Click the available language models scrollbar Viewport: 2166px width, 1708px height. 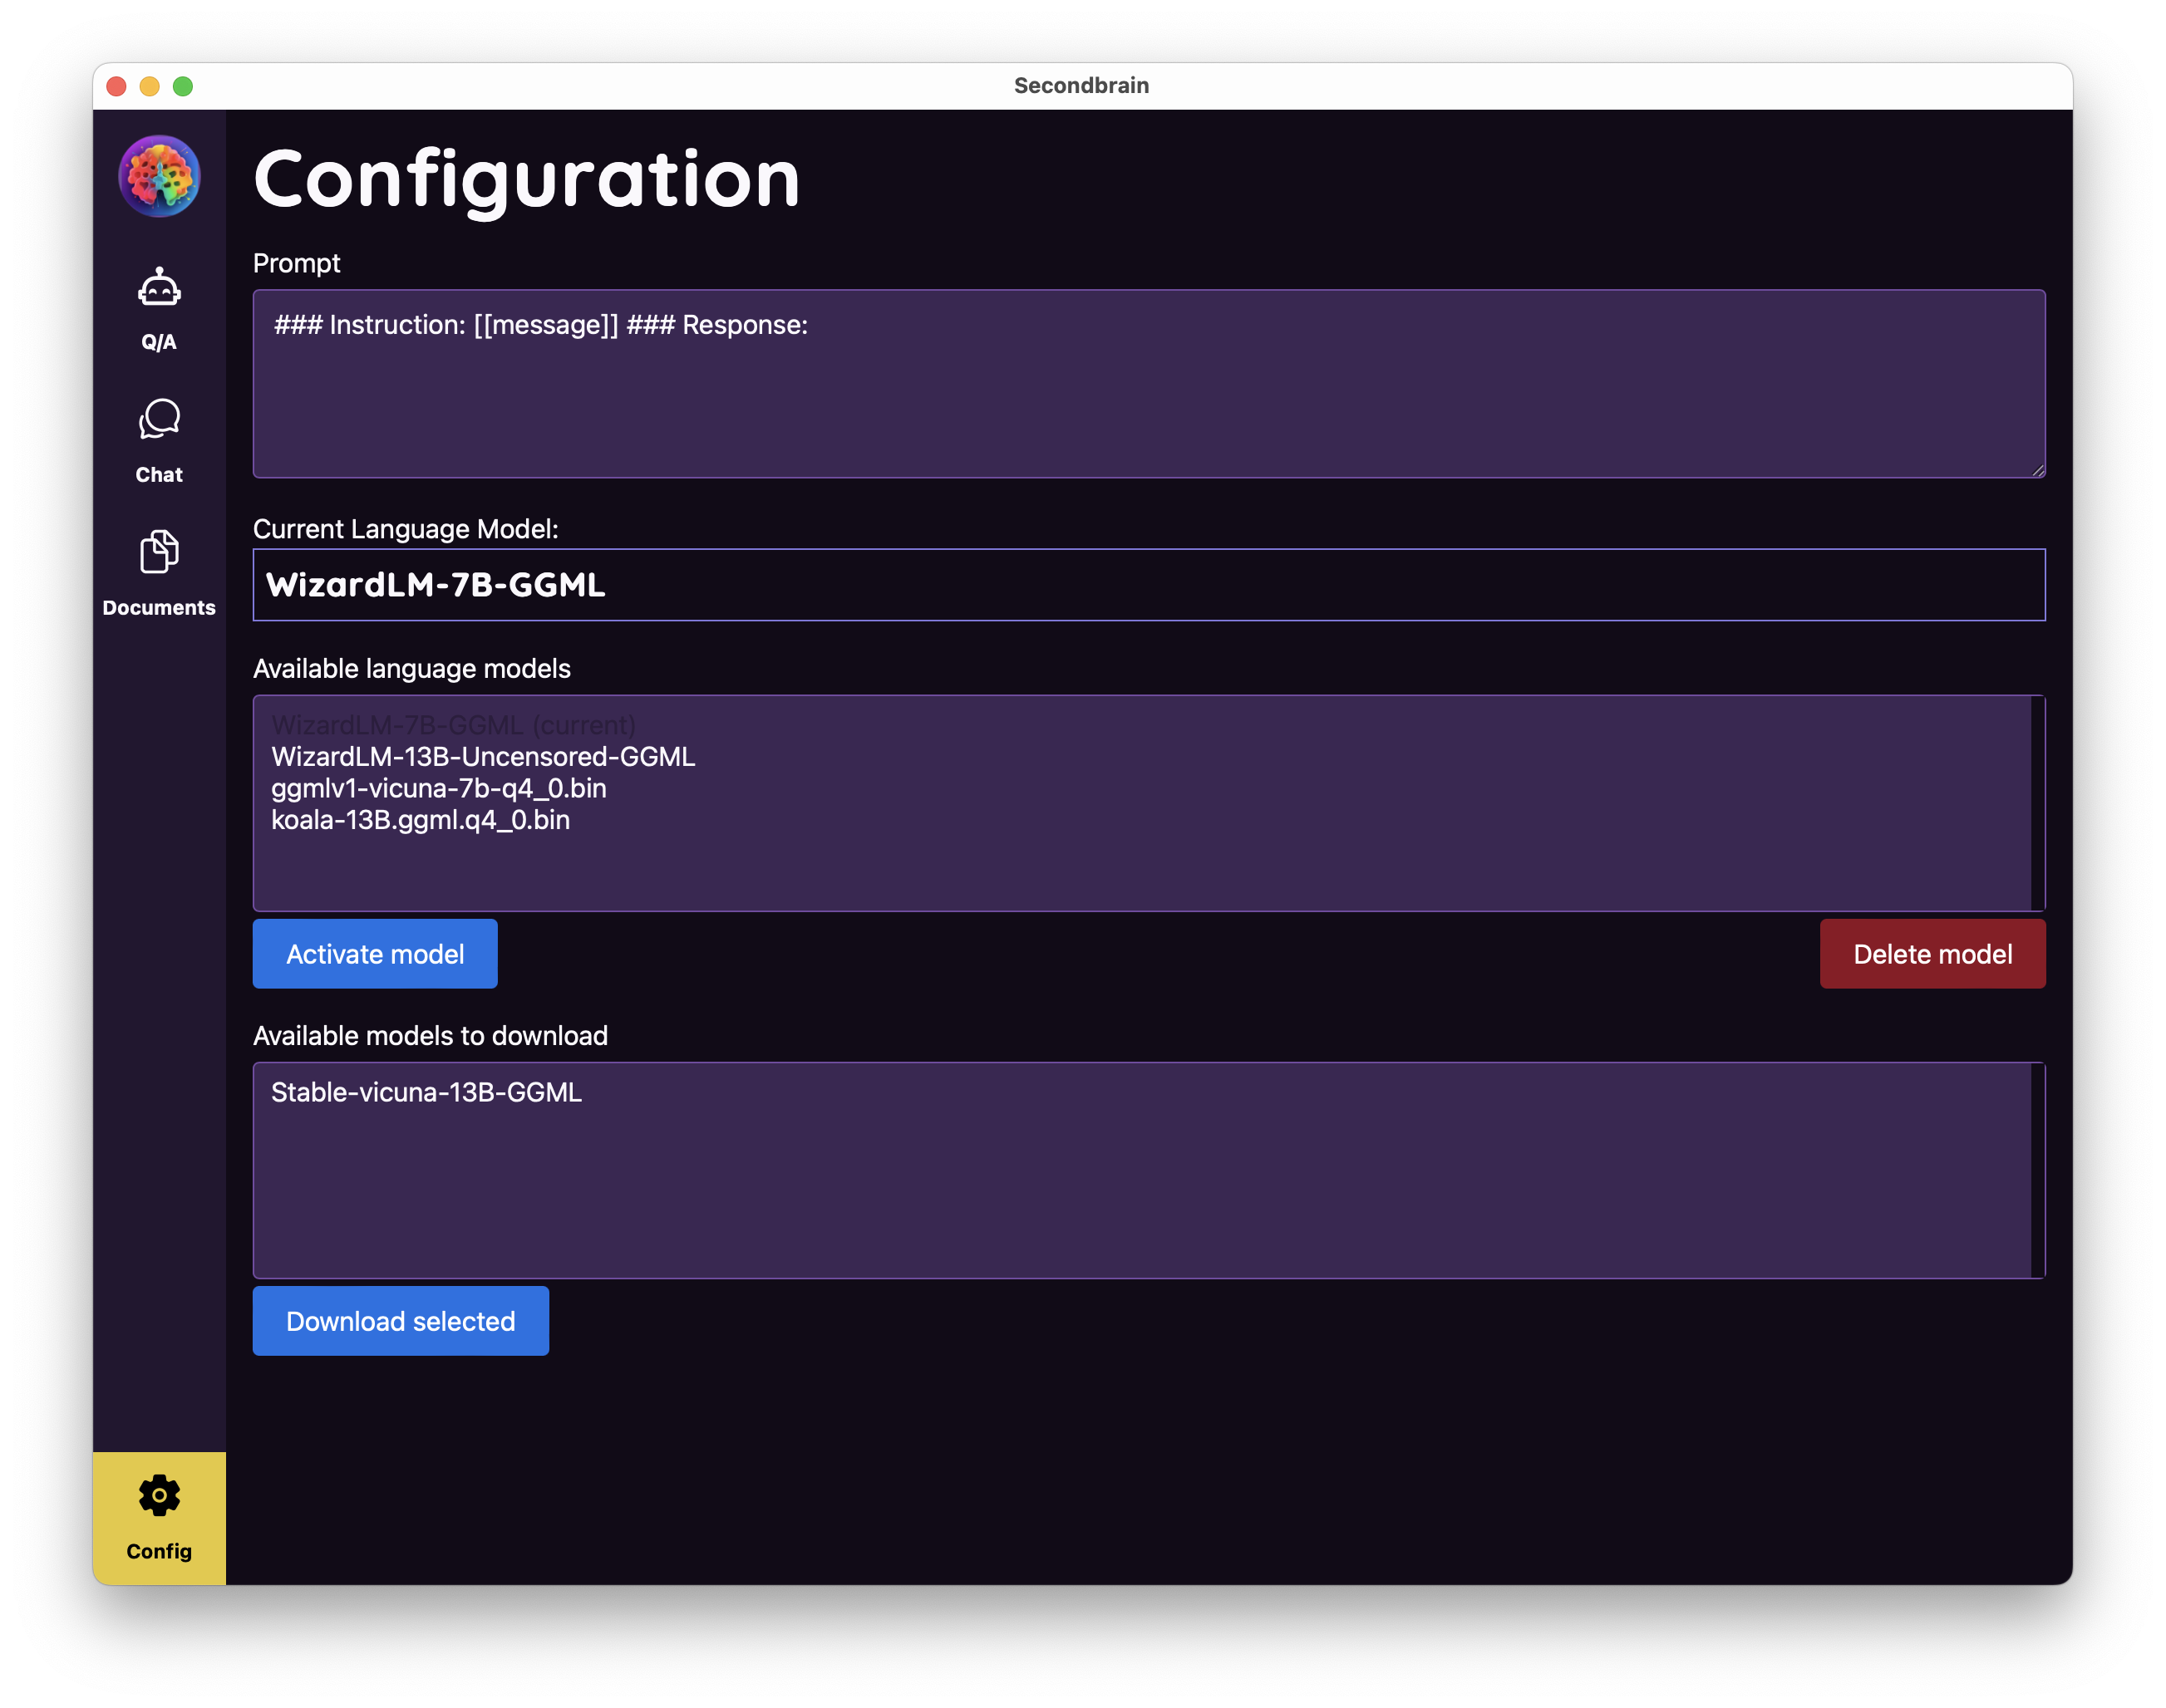(x=2037, y=803)
